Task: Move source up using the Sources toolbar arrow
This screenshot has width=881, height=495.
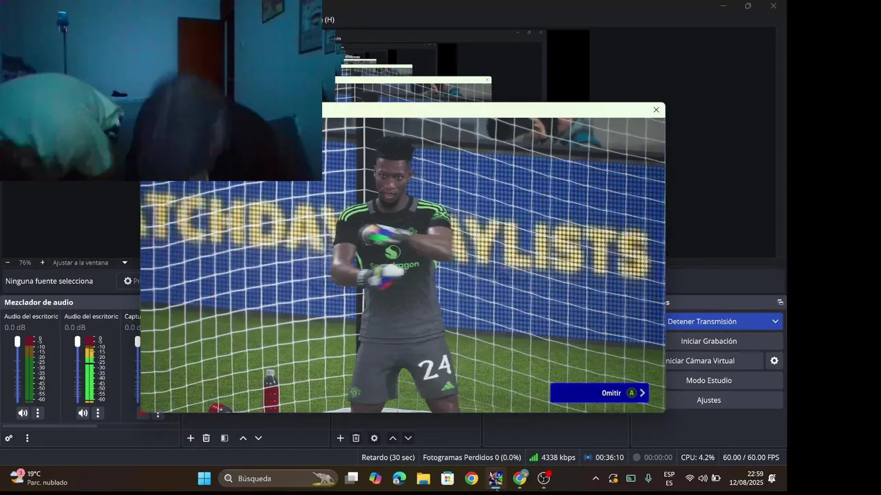Action: pos(392,438)
